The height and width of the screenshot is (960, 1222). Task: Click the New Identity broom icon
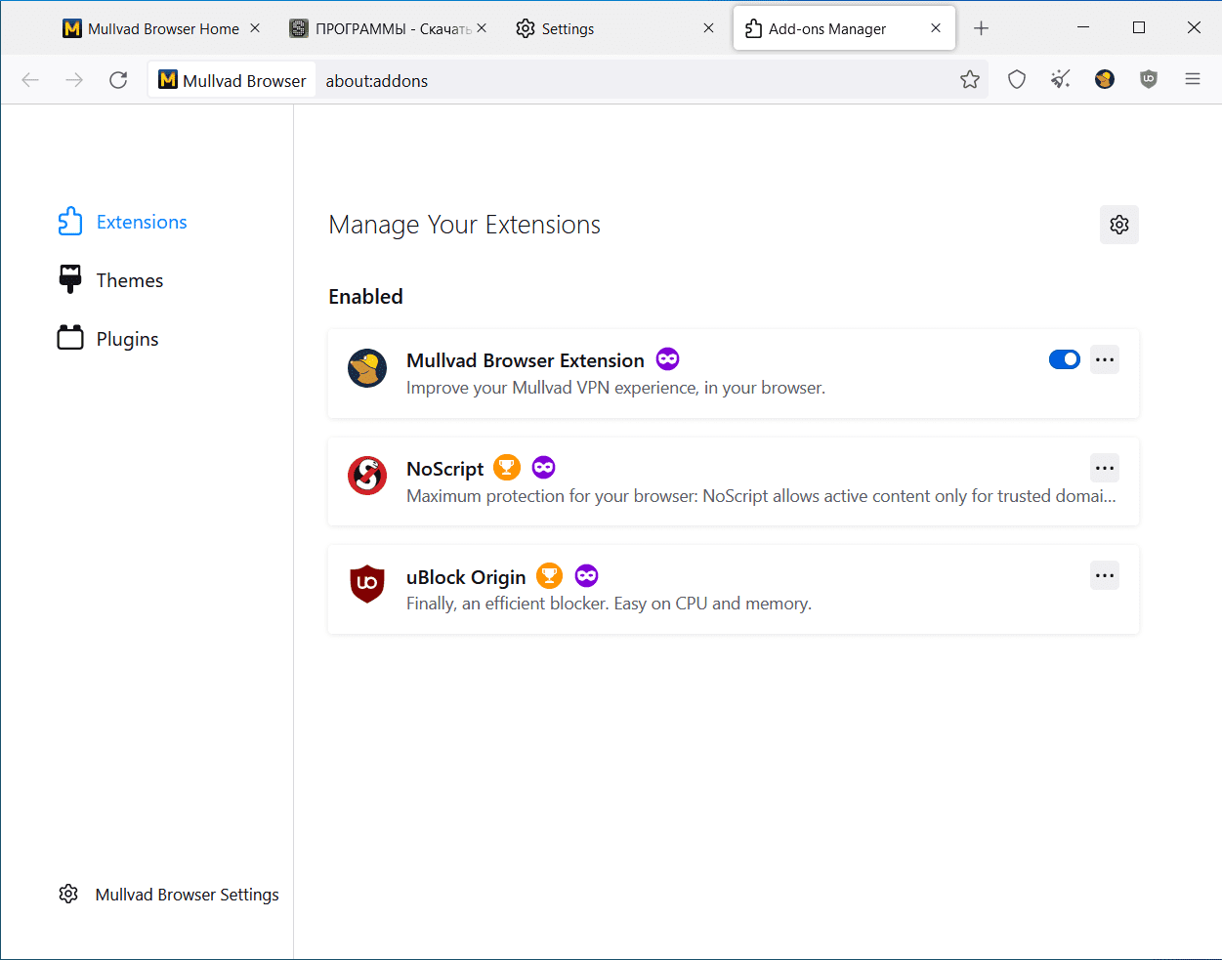coord(1061,80)
